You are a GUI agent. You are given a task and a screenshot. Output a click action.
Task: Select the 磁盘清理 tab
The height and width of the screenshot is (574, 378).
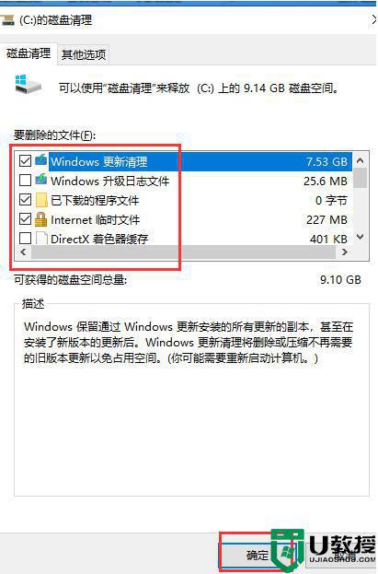tap(29, 53)
